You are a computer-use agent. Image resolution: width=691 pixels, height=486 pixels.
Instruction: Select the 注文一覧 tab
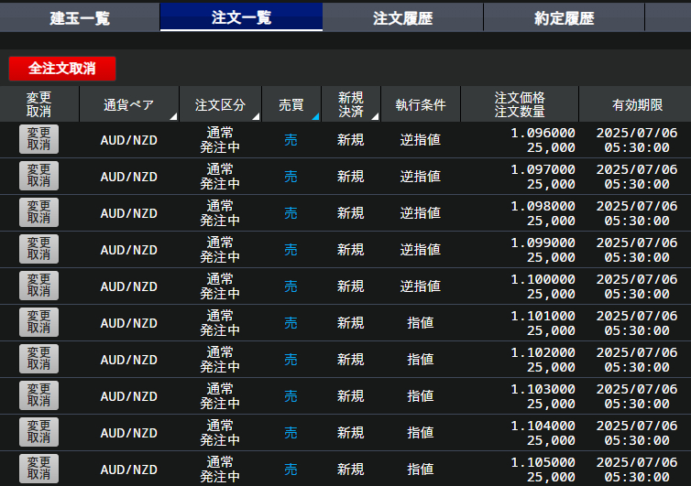tap(241, 17)
